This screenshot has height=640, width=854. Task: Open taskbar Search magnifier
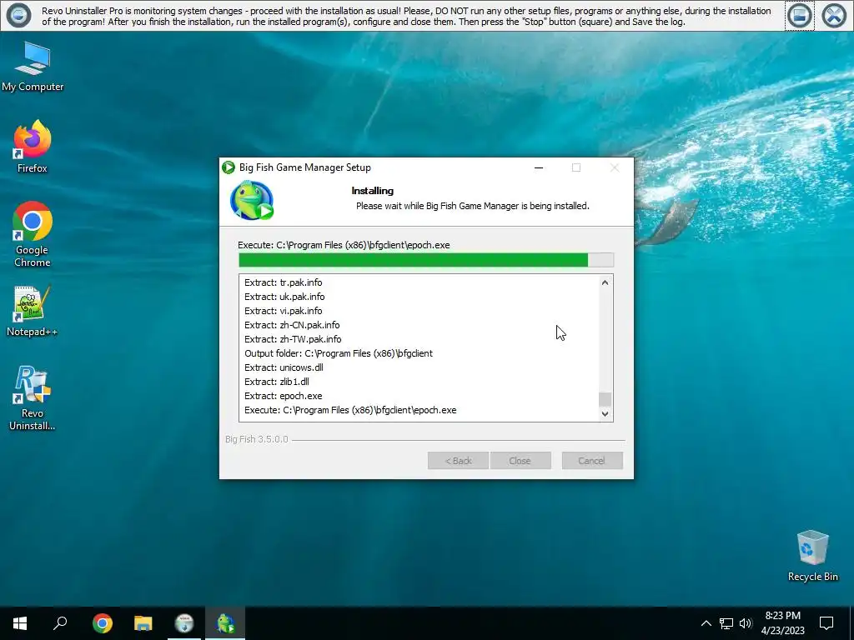pos(60,623)
